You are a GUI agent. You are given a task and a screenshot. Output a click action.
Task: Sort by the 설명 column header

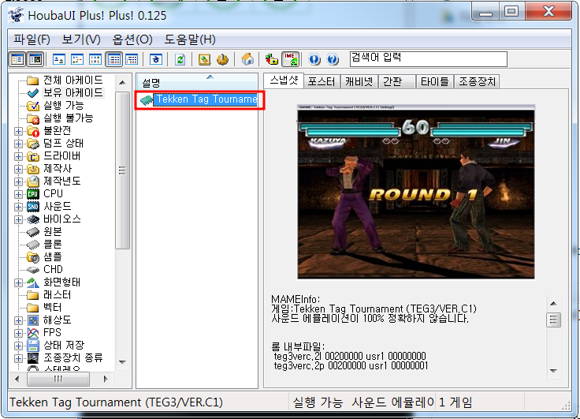(x=197, y=81)
